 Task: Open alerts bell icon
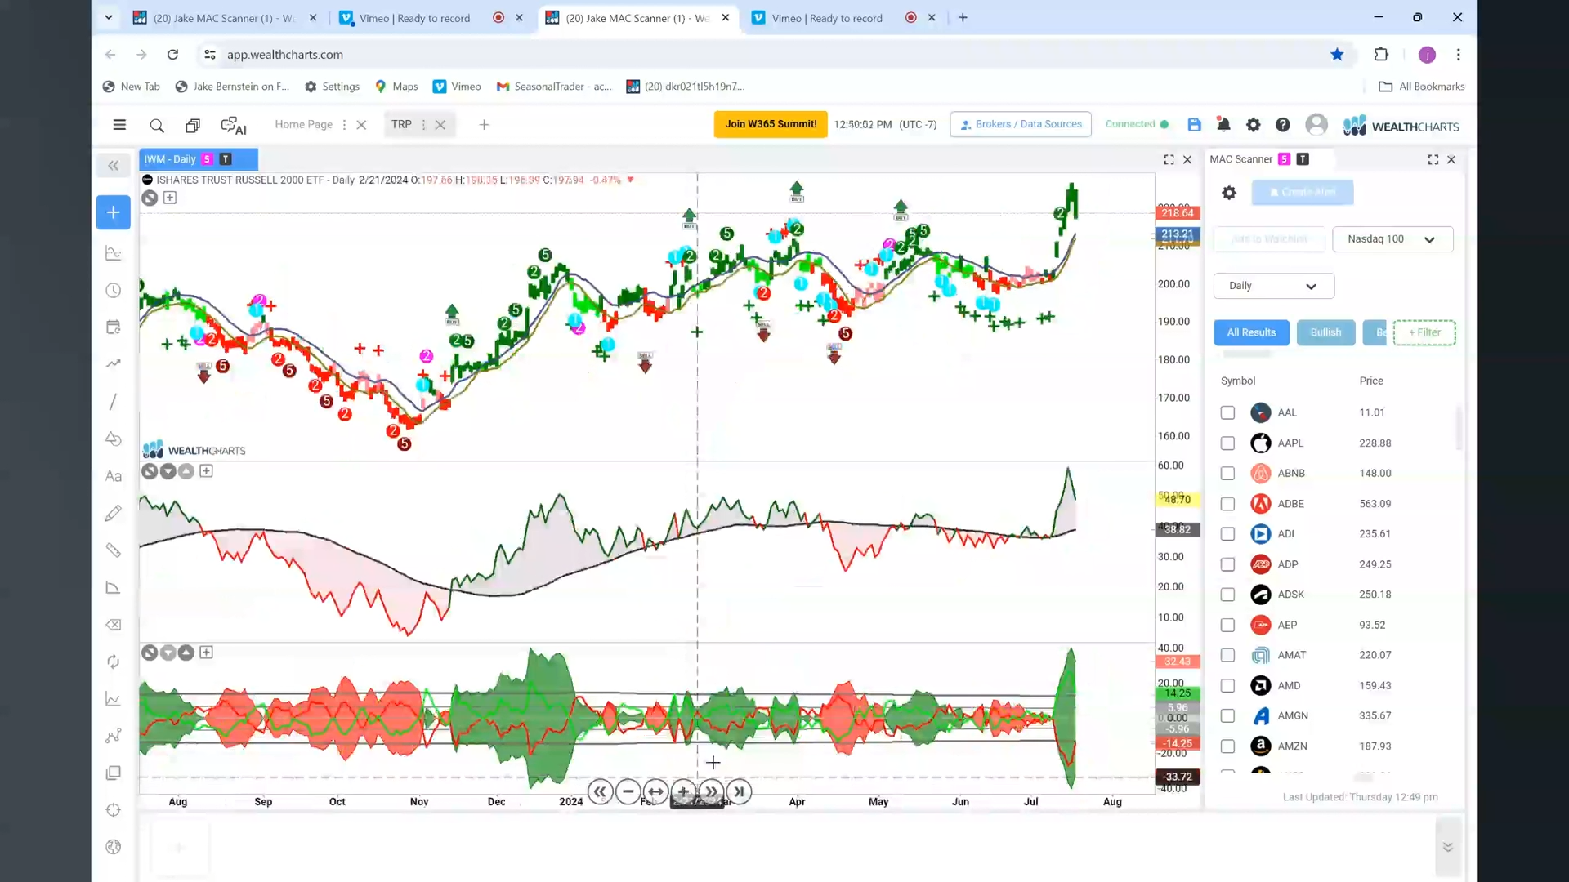1223,125
